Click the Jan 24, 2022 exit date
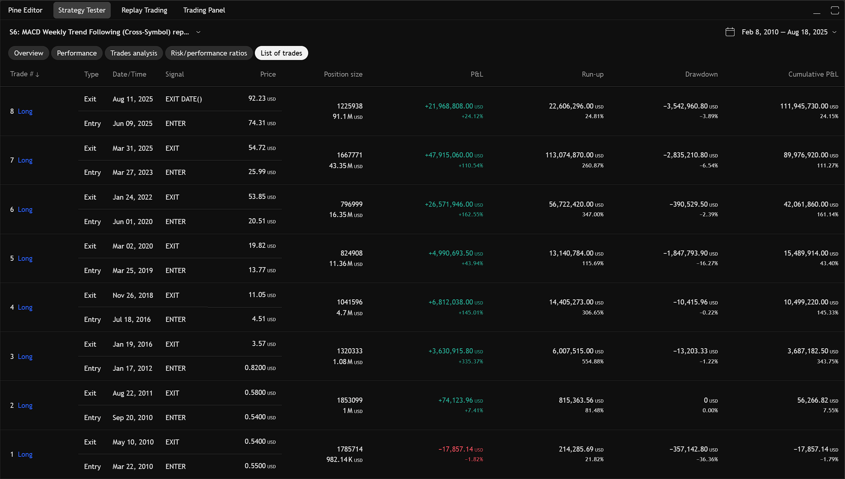845x479 pixels. coord(132,197)
